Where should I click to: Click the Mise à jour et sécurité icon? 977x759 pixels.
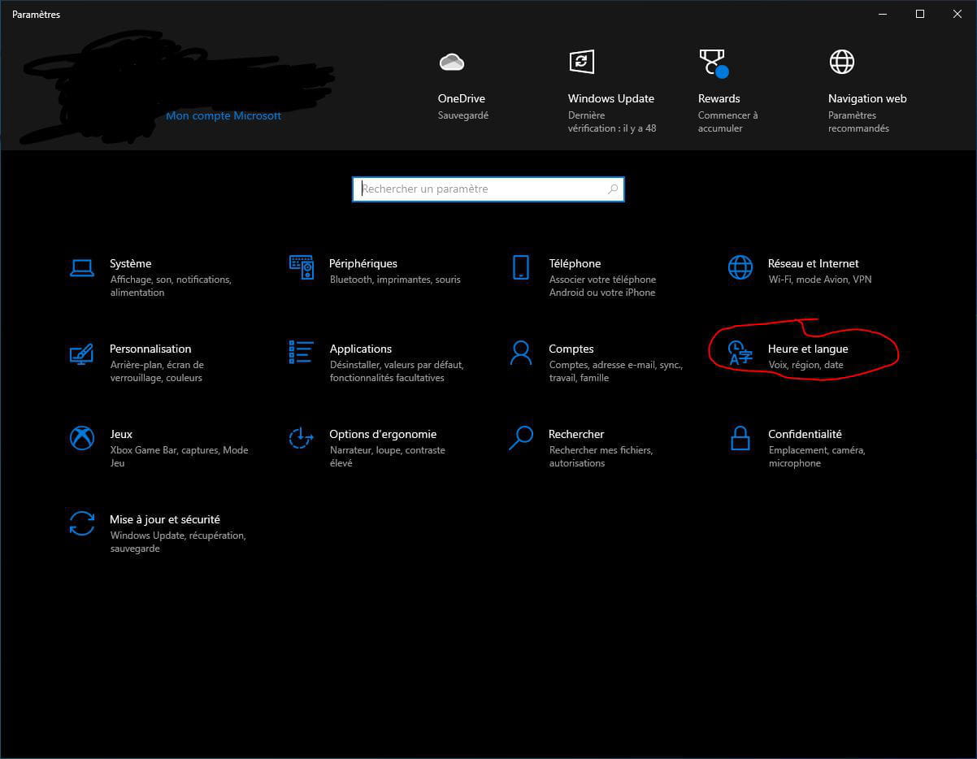tap(82, 523)
